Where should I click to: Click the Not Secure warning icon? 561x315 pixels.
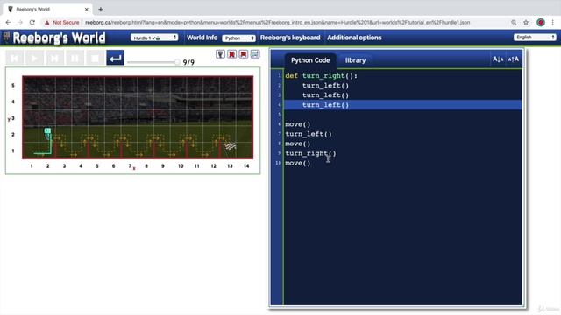point(46,23)
